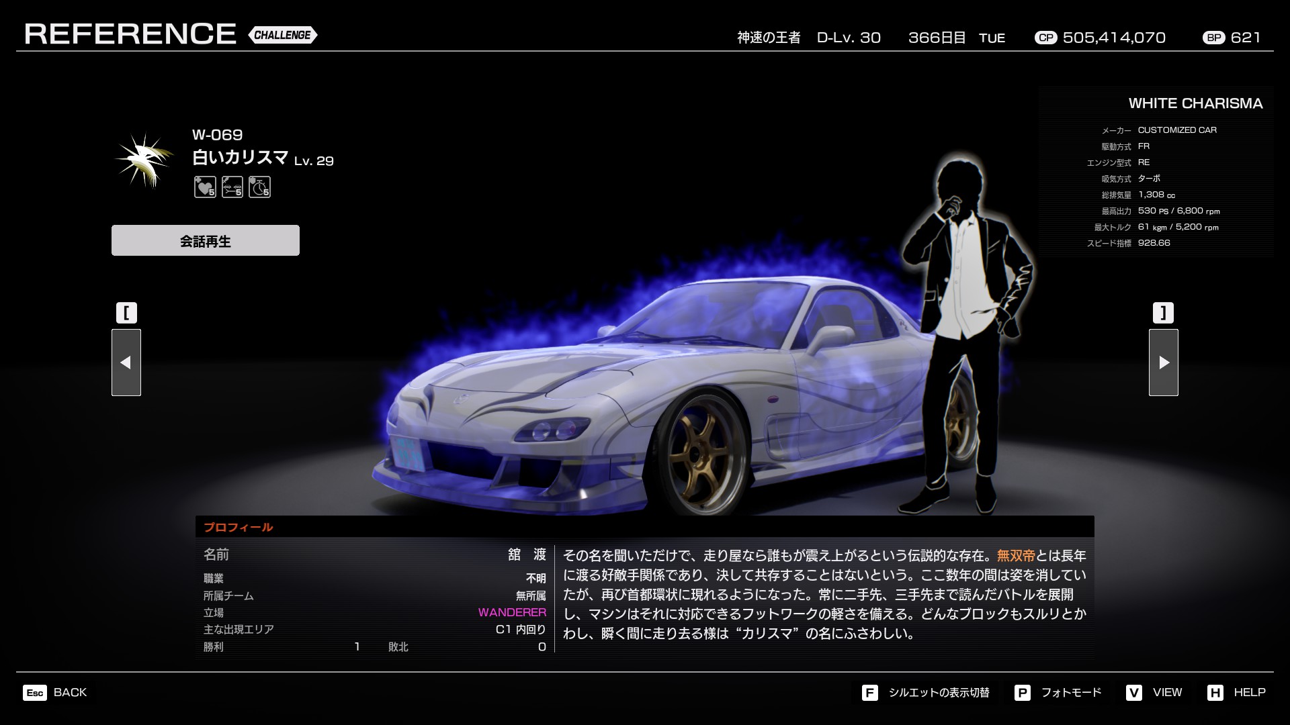
Task: Toggle silhouette display with F key icon
Action: [869, 692]
